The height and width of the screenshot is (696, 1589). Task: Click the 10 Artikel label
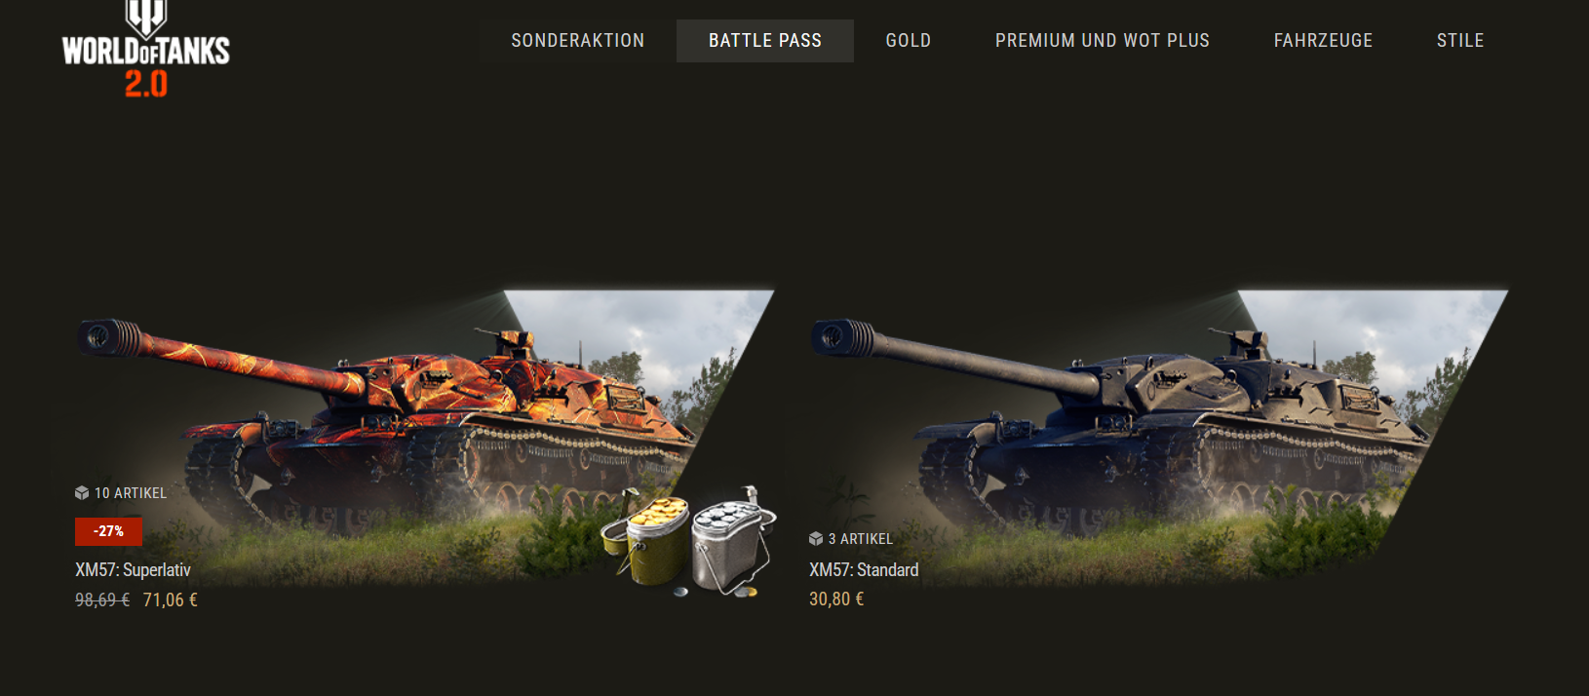[131, 493]
